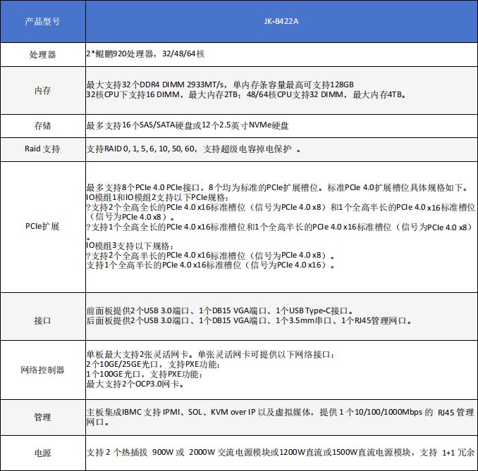Click the 接口 row label
This screenshot has width=478, height=471.
[42, 320]
